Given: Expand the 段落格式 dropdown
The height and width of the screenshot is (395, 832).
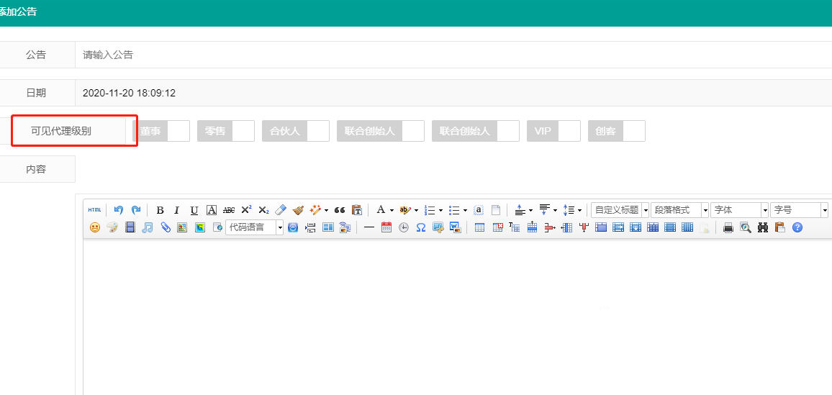Looking at the screenshot, I should [680, 210].
